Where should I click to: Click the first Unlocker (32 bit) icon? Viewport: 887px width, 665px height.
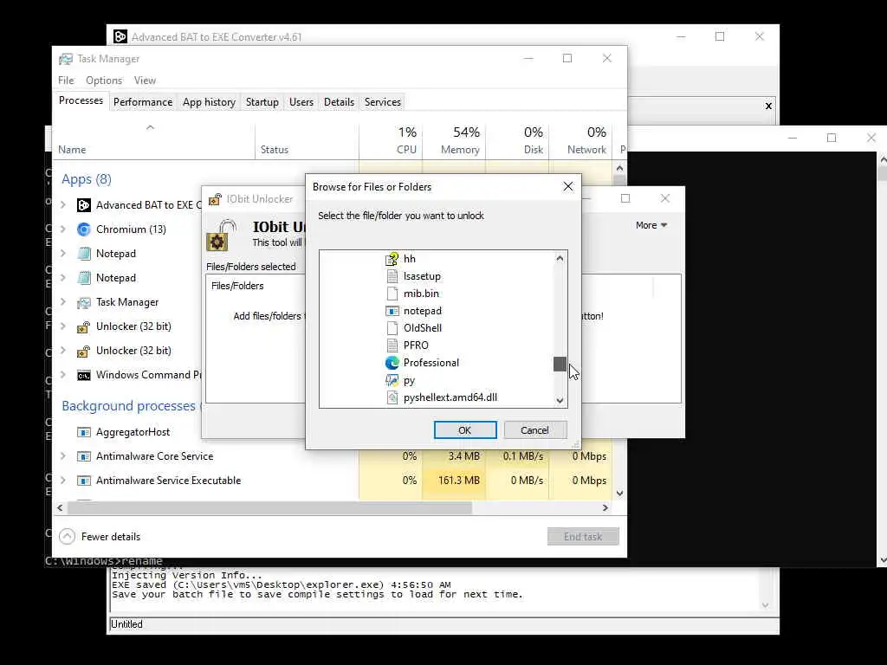click(x=84, y=326)
